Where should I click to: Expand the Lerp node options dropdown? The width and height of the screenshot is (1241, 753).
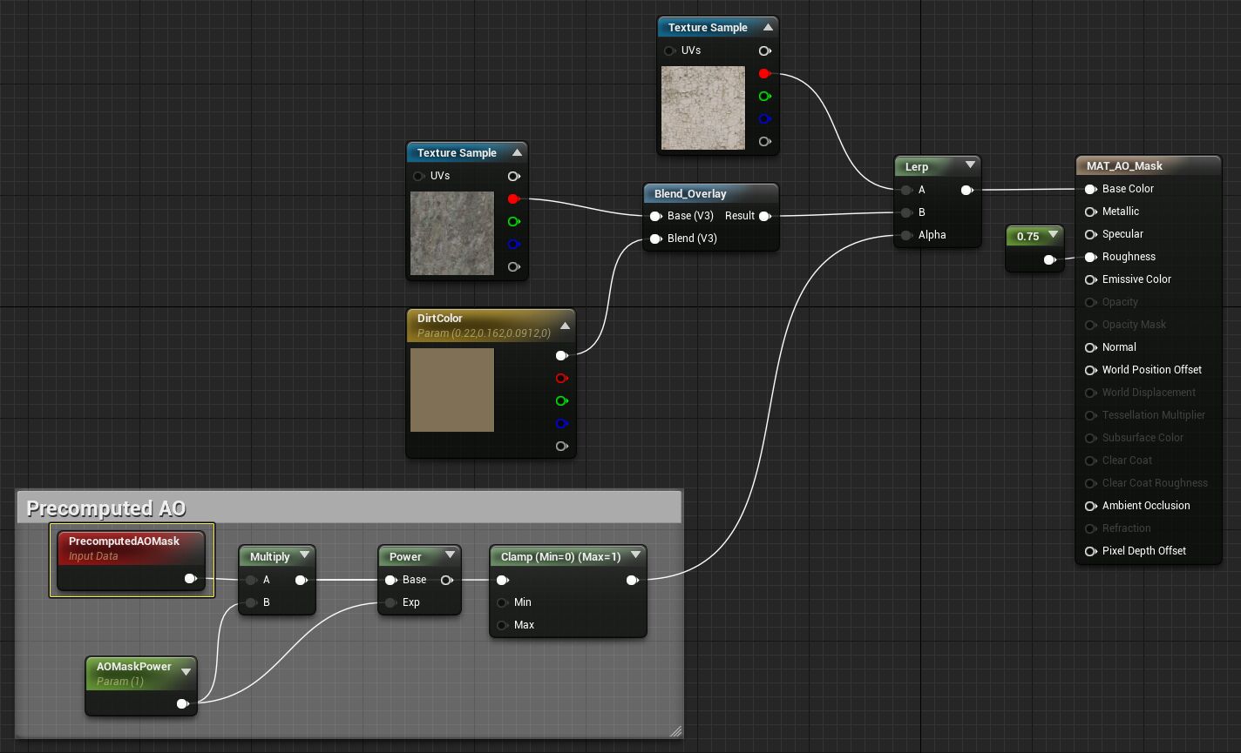tap(970, 165)
